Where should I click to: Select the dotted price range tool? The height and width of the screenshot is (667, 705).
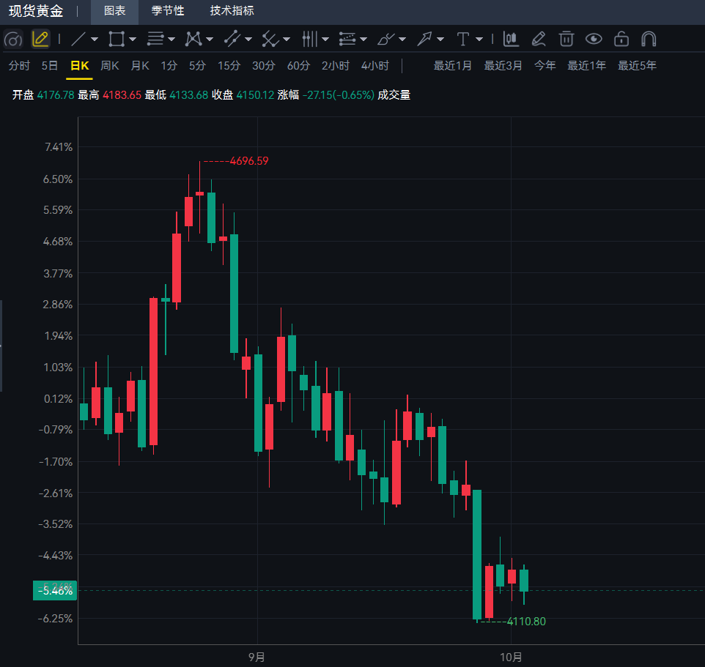coord(347,39)
